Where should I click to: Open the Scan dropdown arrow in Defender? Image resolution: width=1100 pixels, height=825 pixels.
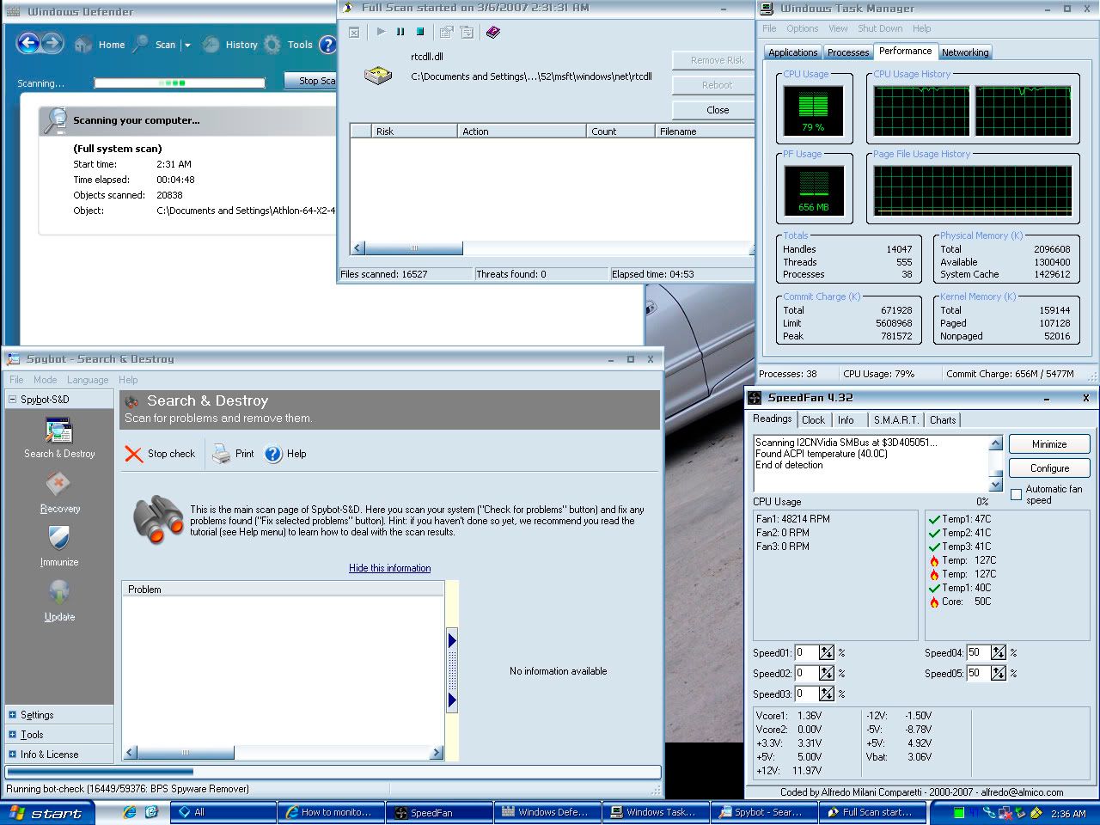pyautogui.click(x=186, y=46)
